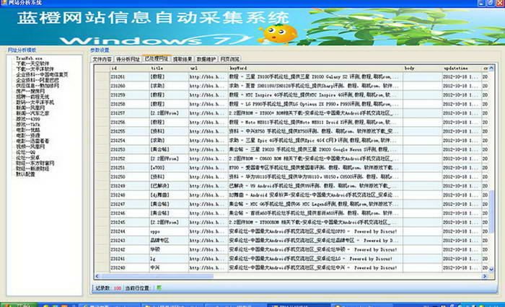The width and height of the screenshot is (505, 307).
Task: Sort by the updatetime column header
Action: click(x=462, y=68)
